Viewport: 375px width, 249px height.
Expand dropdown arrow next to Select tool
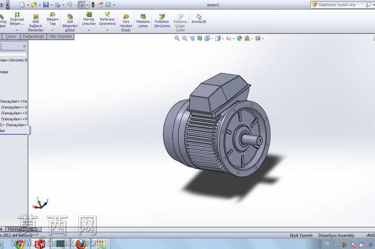87,5
